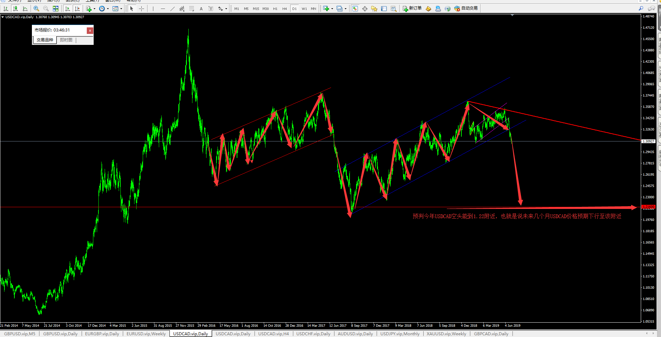Select the red Chinese annotation text object

517,216
